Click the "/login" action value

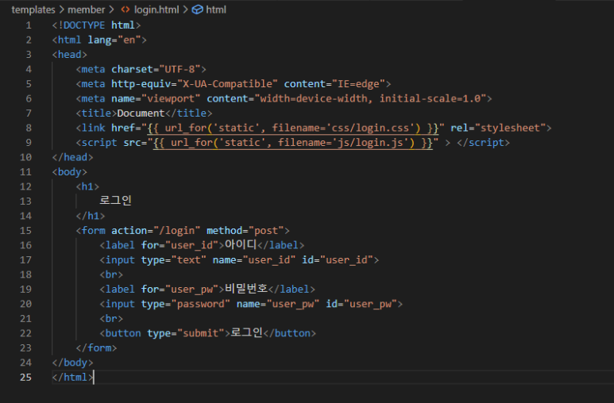coord(176,231)
